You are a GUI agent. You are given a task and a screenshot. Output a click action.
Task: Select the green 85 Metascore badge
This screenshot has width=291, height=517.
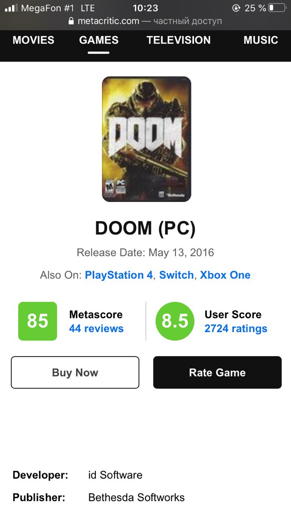pos(38,321)
